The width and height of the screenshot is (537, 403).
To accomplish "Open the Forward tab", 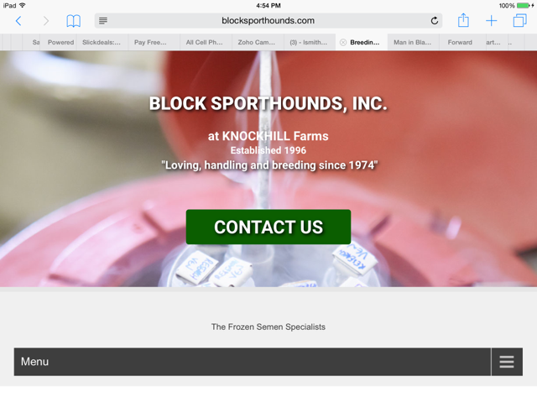I will pos(460,43).
